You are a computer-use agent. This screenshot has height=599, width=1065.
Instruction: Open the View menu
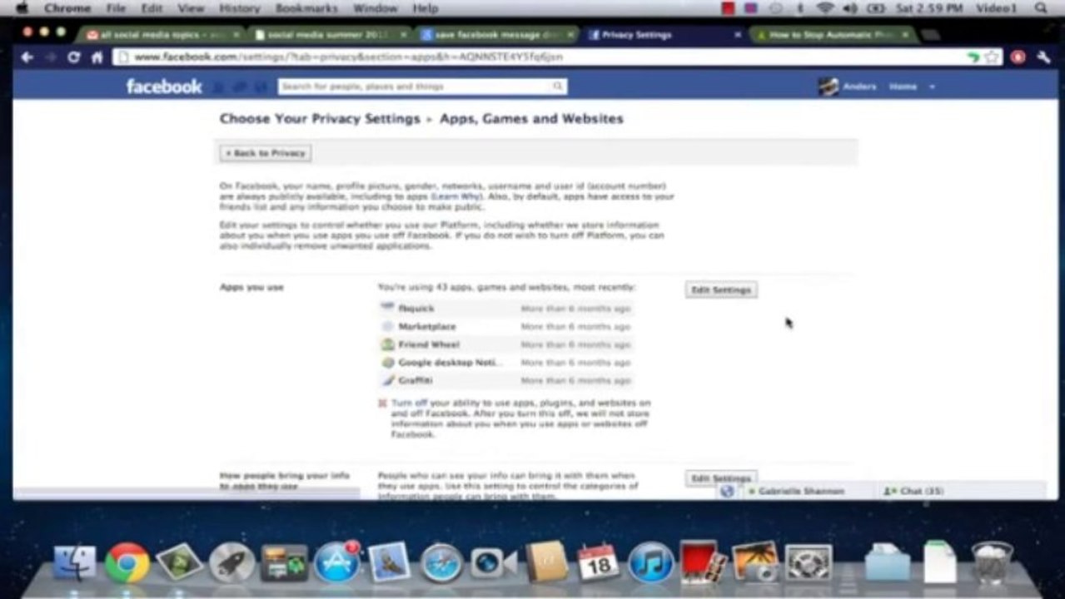pyautogui.click(x=191, y=7)
